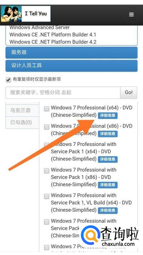The image size is (143, 255).
Task: Click the I Tell You site title
Action: [x=36, y=14]
